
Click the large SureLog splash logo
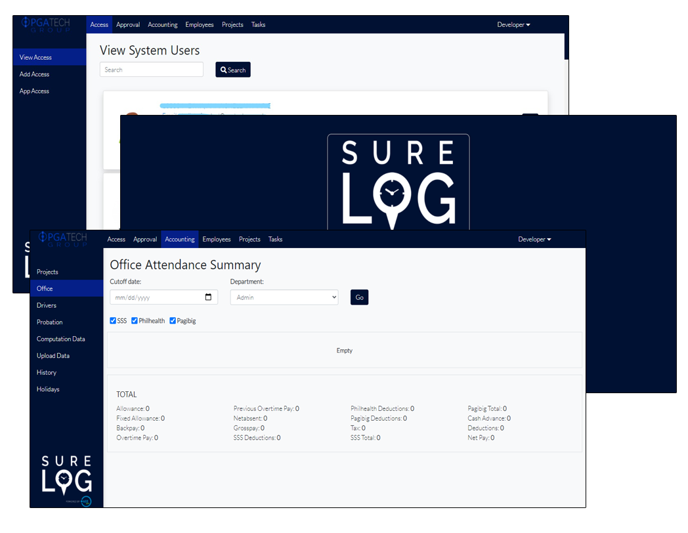398,183
